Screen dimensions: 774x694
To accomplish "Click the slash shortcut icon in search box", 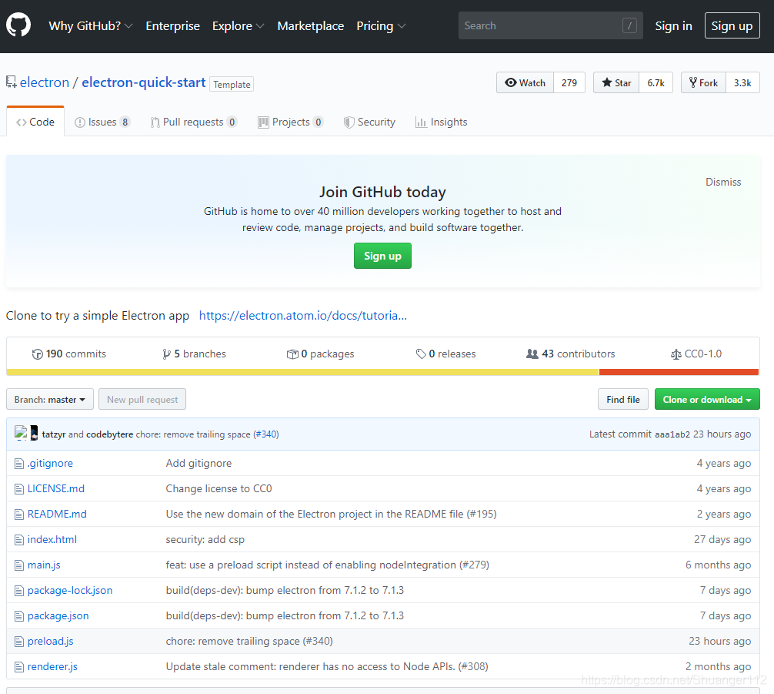I will [x=629, y=25].
